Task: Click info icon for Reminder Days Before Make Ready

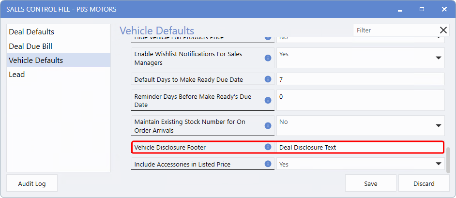Action: click(x=268, y=101)
